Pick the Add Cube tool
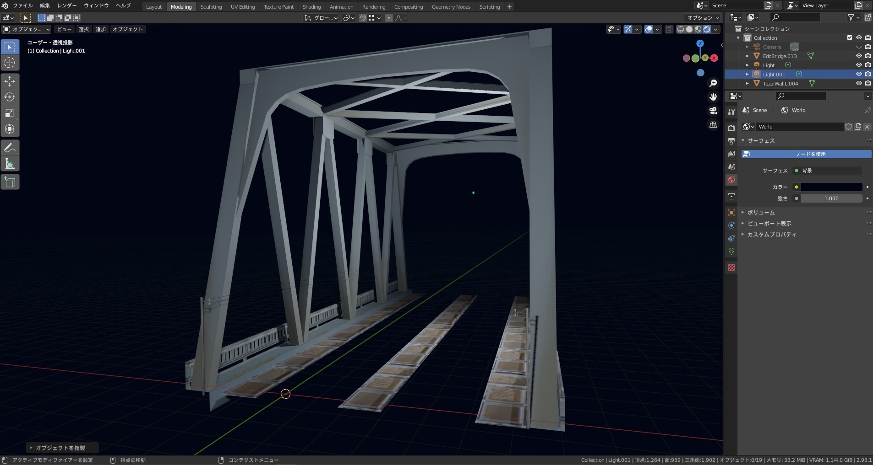This screenshot has height=465, width=873. pos(10,182)
